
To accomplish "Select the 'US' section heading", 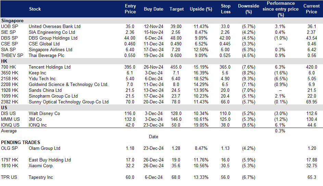I will (4, 108).
